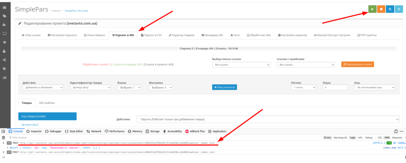Toggle the Debug console filter
Screen dimensions: 406x163
click(369, 138)
